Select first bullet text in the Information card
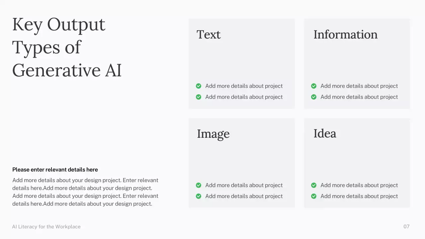This screenshot has width=425, height=239. click(x=359, y=86)
